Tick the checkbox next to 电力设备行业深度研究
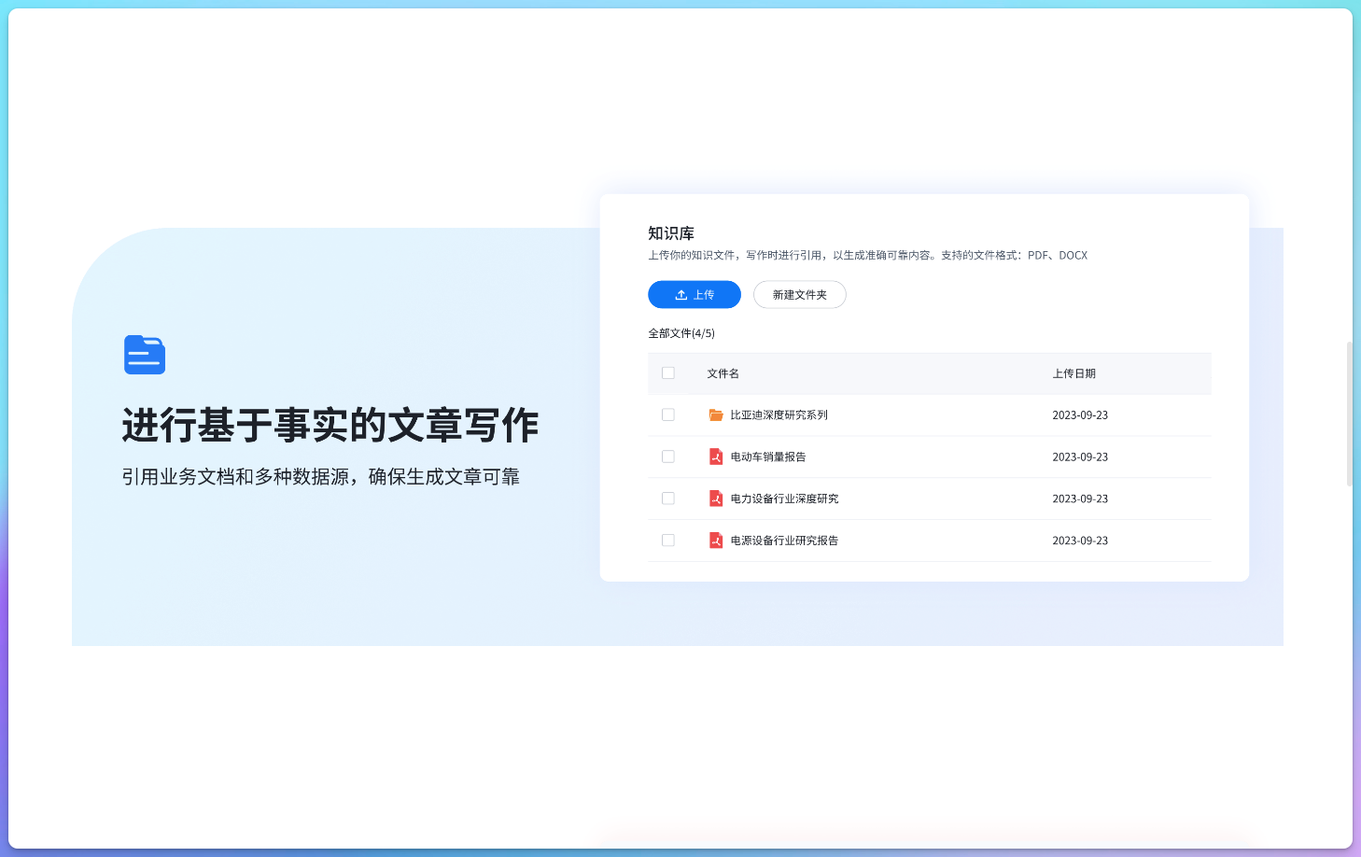This screenshot has height=857, width=1361. pyautogui.click(x=668, y=499)
